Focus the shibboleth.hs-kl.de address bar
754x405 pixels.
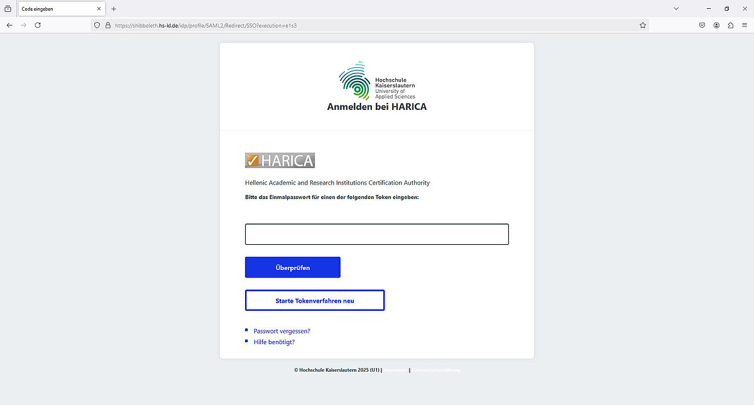(371, 25)
